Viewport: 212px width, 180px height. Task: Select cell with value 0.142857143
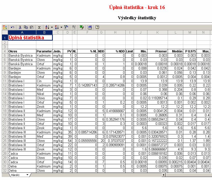(x=87, y=85)
